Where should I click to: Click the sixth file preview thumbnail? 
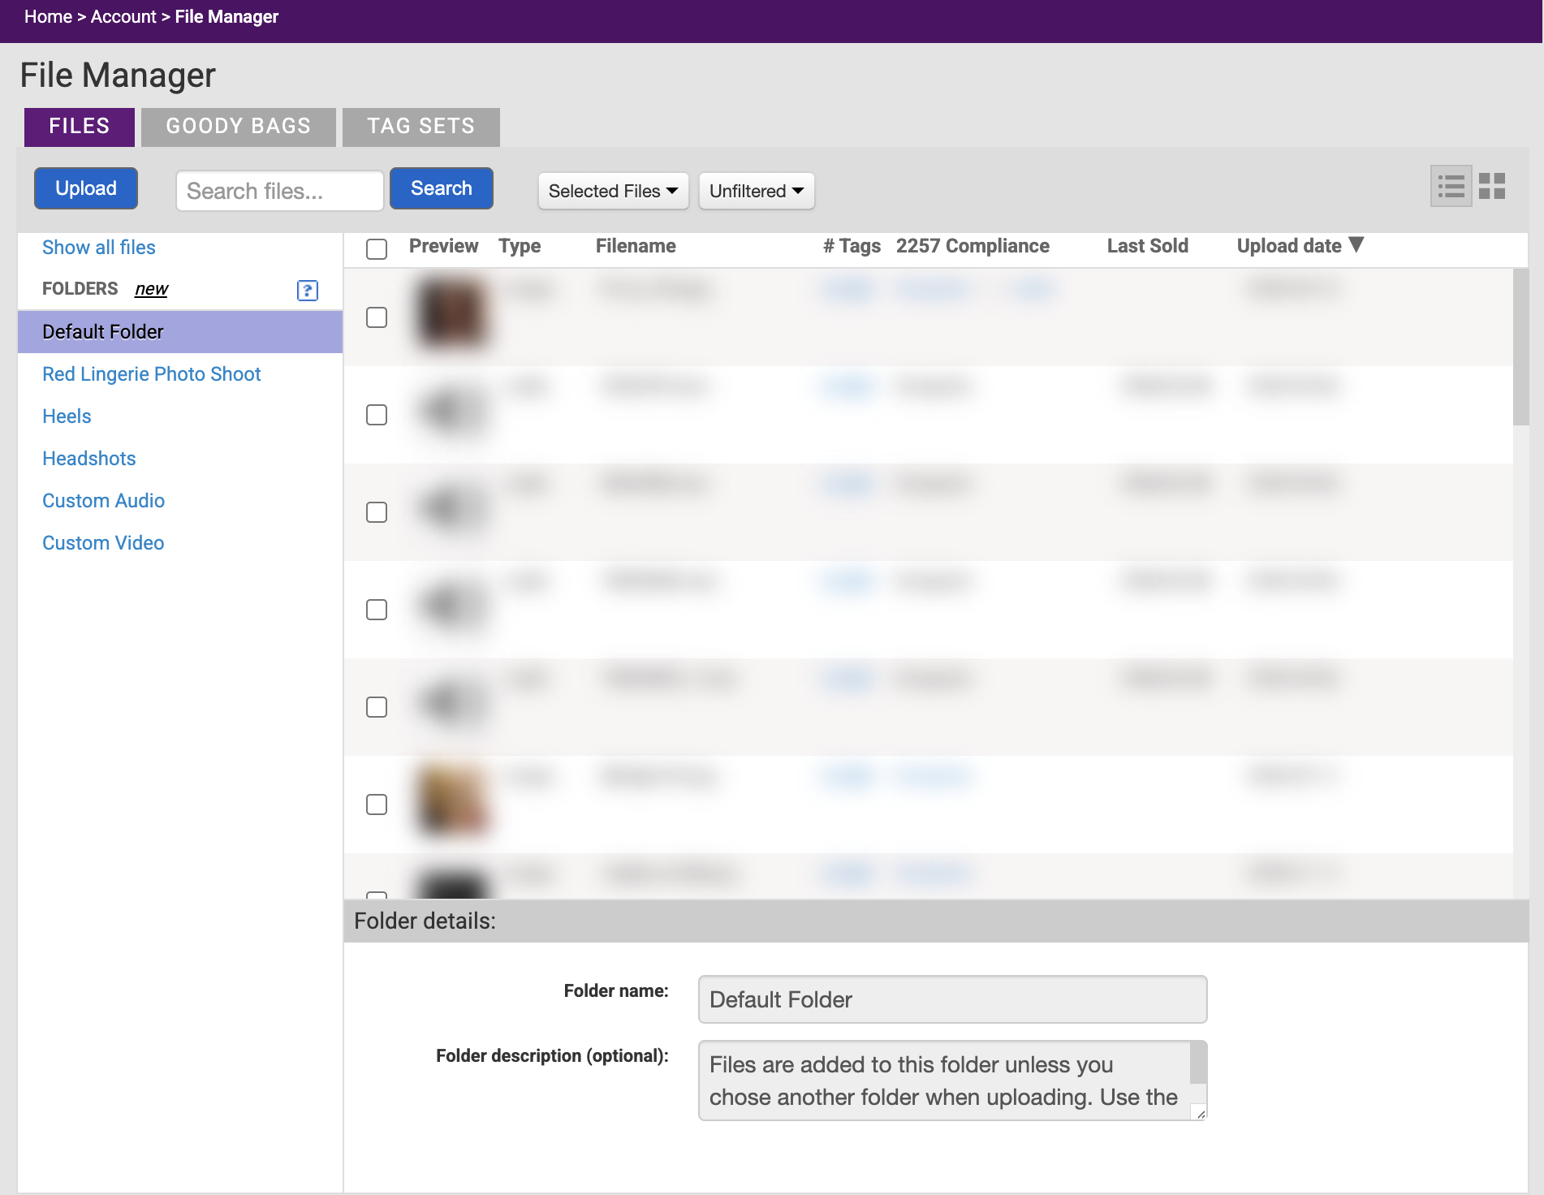pyautogui.click(x=452, y=800)
